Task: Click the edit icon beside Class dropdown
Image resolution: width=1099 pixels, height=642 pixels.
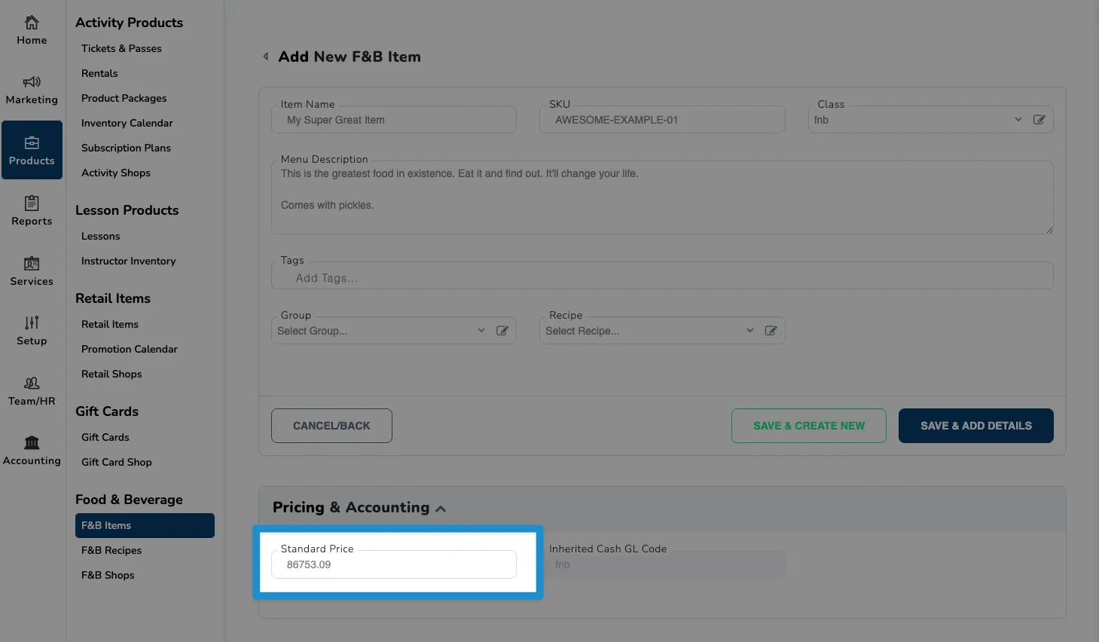Action: 1039,120
